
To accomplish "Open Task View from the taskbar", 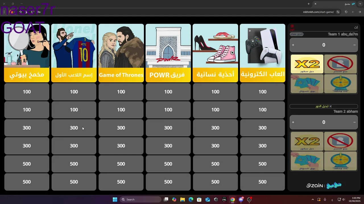I will (x=166, y=199).
